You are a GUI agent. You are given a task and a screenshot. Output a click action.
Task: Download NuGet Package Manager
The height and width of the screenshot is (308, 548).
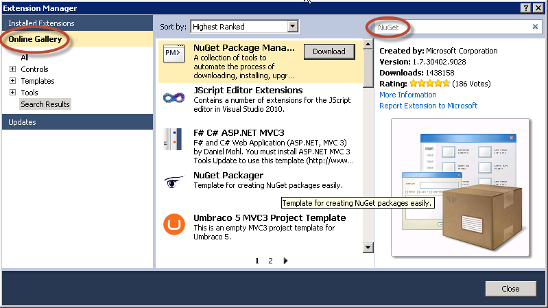click(x=329, y=51)
